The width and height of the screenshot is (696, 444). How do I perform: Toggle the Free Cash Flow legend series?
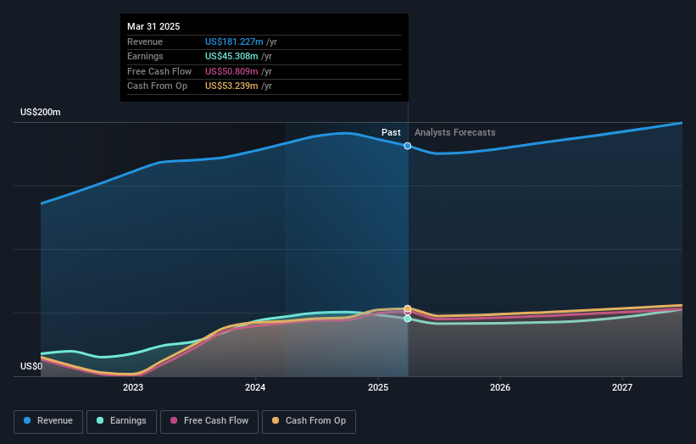pyautogui.click(x=209, y=421)
